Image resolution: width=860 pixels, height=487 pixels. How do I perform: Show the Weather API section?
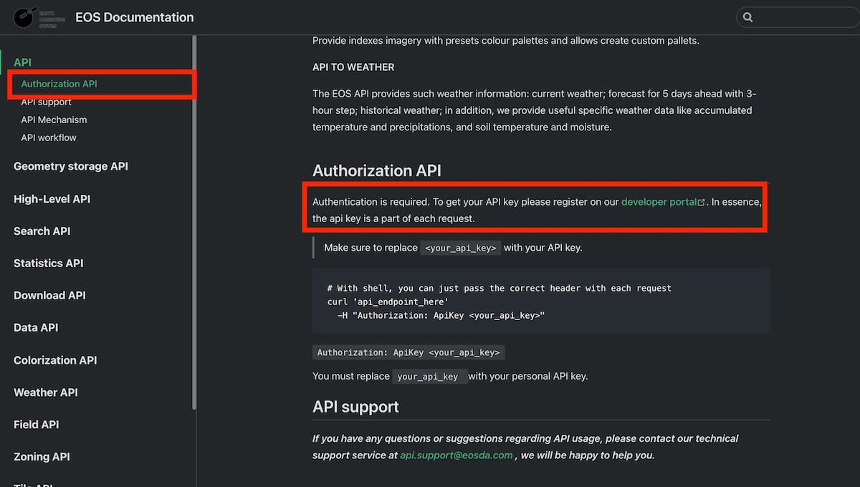(x=45, y=392)
